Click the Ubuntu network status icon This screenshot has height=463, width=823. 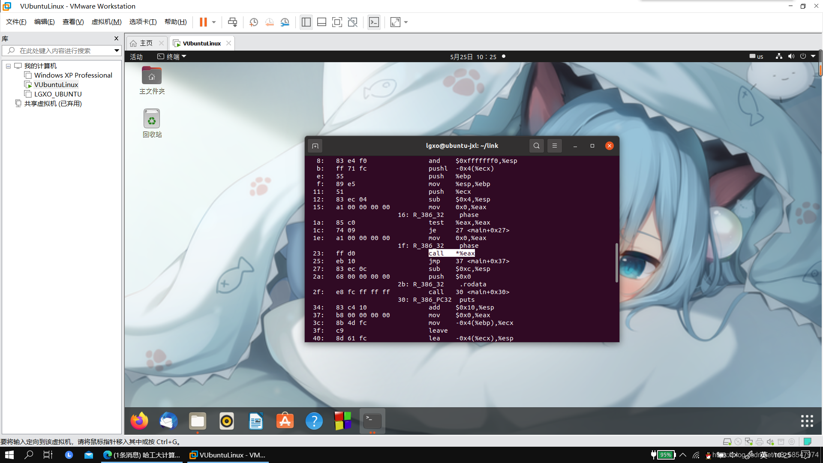(x=779, y=57)
